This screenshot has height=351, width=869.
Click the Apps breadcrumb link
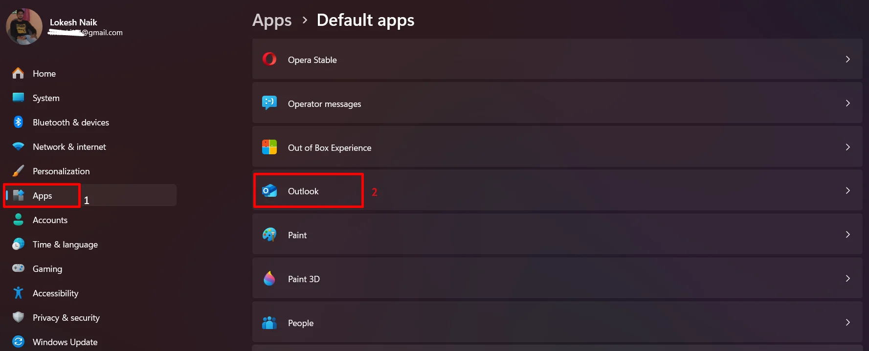(x=272, y=21)
